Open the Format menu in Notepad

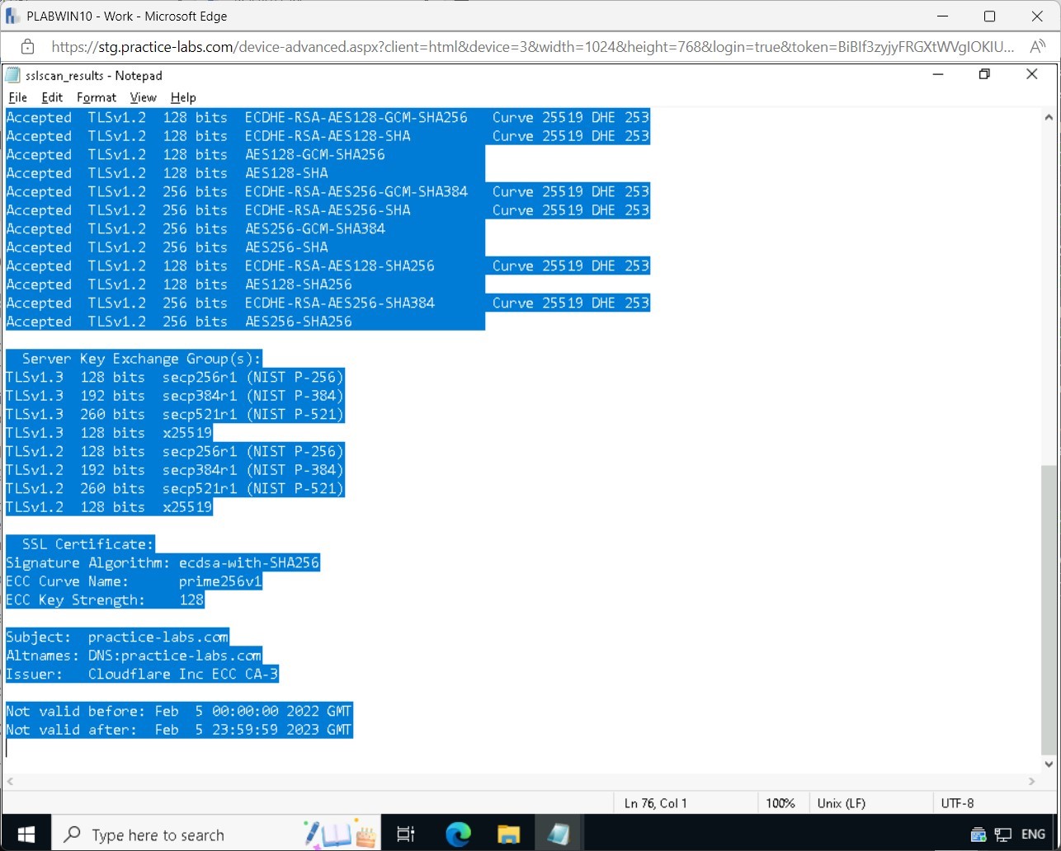[97, 97]
